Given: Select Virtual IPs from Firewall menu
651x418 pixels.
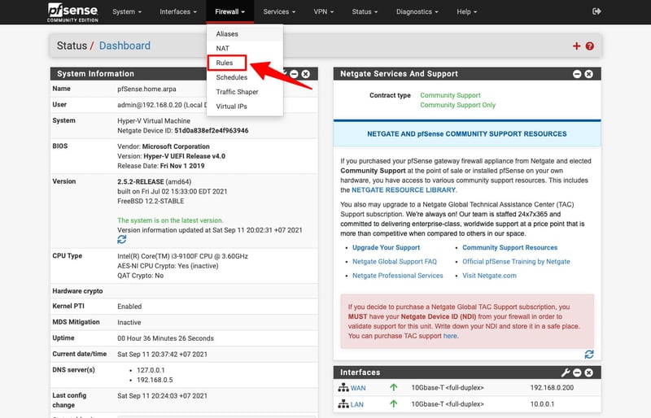Looking at the screenshot, I should 245,107.
